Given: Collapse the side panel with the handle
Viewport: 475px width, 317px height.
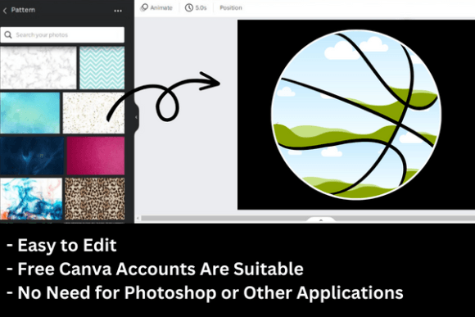Looking at the screenshot, I should coord(136,117).
